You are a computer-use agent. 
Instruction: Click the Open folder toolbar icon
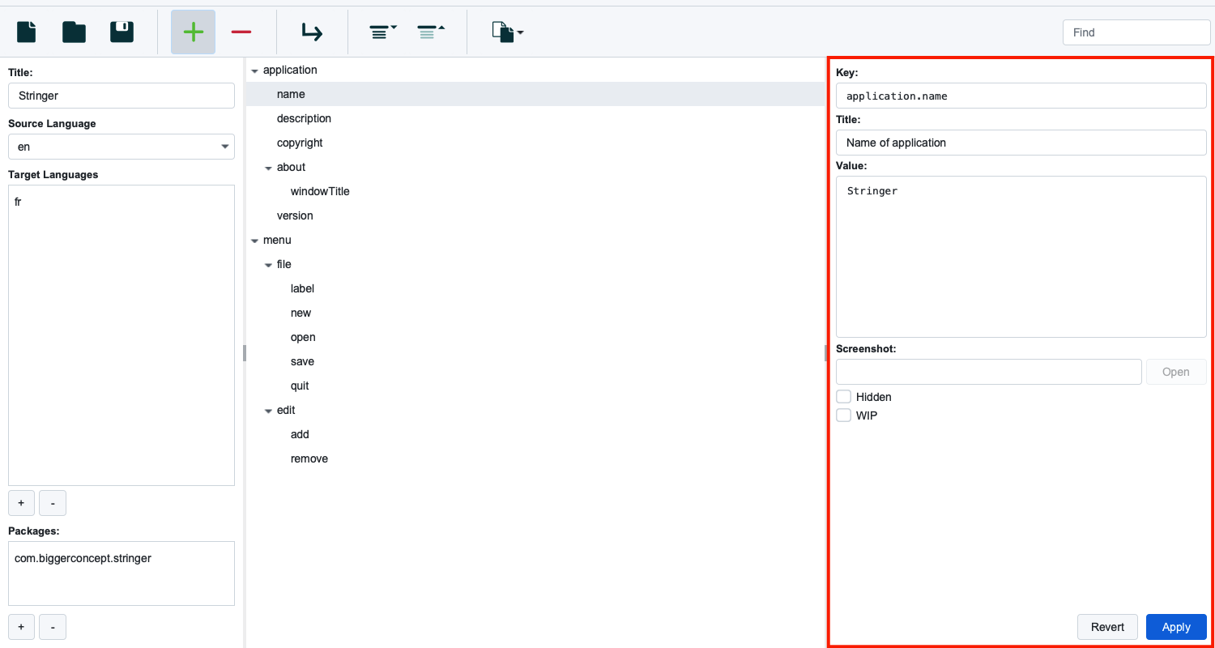click(x=74, y=32)
